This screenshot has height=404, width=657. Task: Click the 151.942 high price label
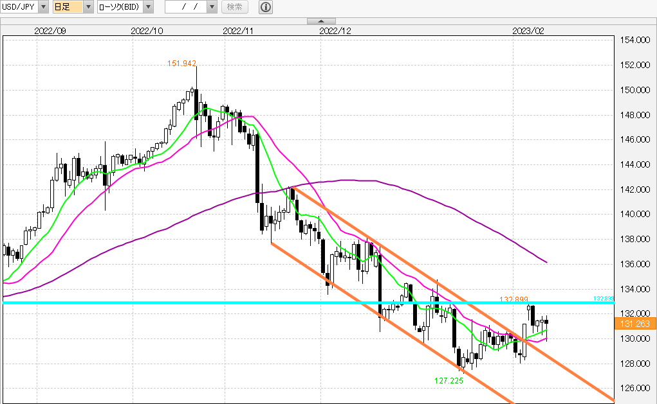[182, 64]
